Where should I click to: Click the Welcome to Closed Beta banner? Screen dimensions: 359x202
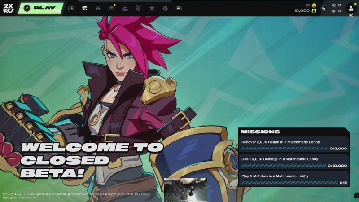92,160
